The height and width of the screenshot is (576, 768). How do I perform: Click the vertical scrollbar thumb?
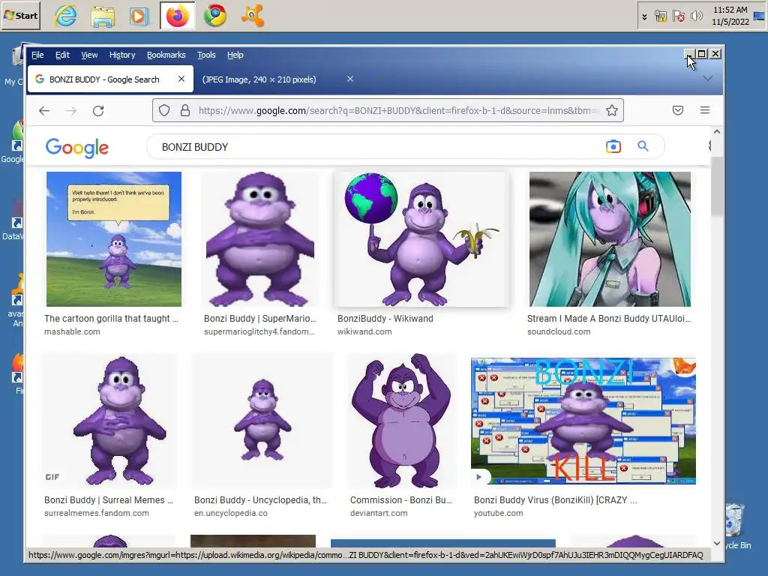click(717, 186)
